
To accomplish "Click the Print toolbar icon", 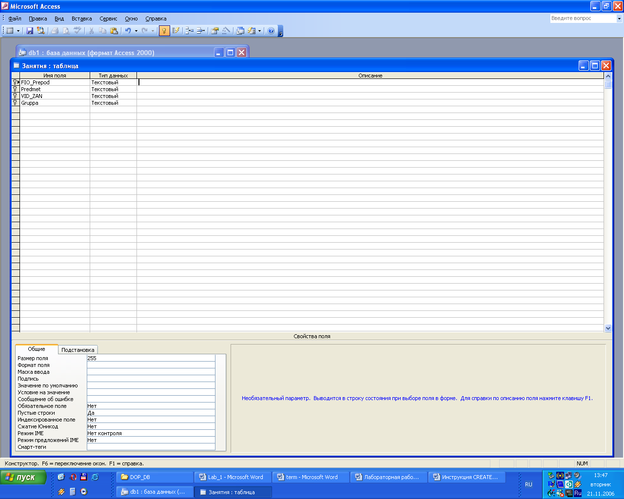I will pyautogui.click(x=55, y=31).
